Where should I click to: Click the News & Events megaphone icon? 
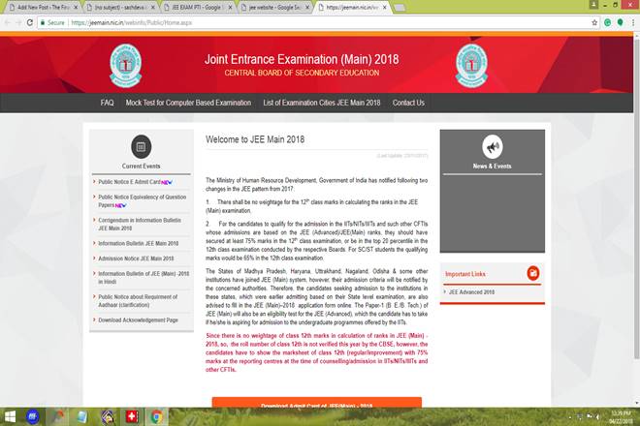[492, 147]
